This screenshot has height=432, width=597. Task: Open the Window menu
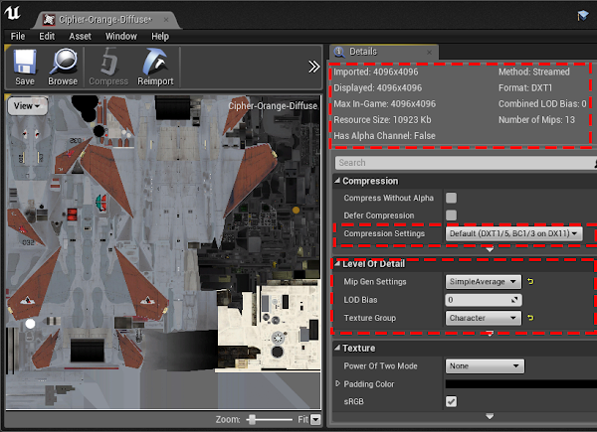point(120,36)
